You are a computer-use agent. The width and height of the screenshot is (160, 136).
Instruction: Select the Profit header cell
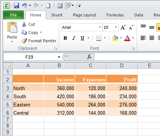tap(122, 79)
